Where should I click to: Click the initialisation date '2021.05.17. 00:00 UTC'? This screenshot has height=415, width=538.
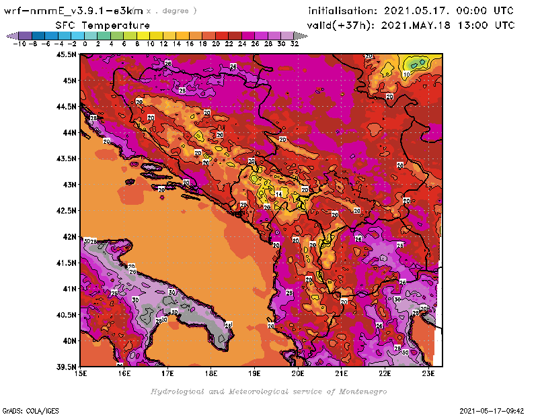click(449, 11)
